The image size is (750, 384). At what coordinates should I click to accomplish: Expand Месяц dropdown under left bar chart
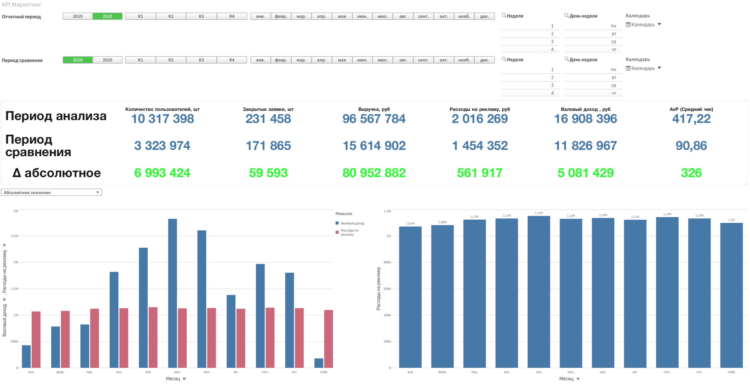click(184, 379)
